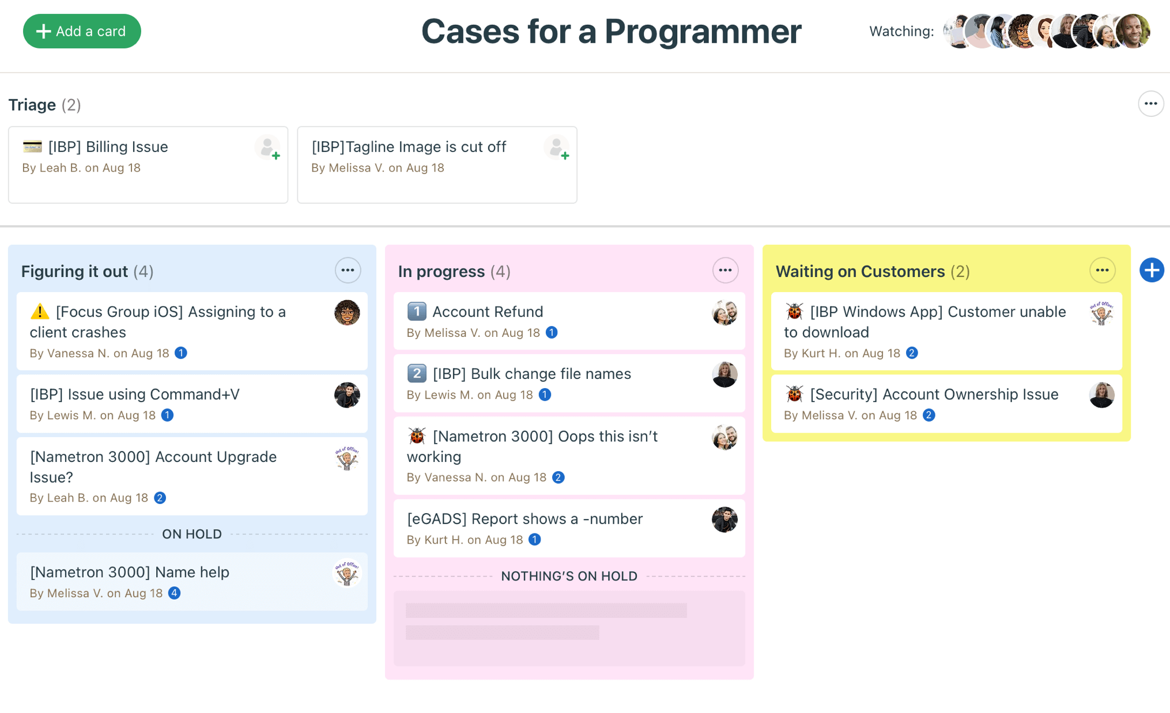Image resolution: width=1170 pixels, height=713 pixels.
Task: Open the Bulk change file names card
Action: 569,383
